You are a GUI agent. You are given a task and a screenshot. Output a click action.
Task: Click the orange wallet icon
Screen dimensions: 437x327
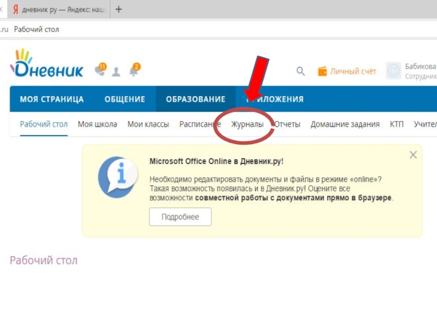pyautogui.click(x=322, y=71)
